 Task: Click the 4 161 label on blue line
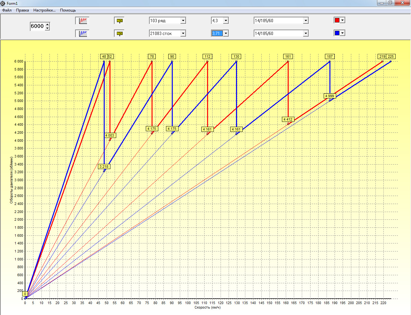[236, 129]
